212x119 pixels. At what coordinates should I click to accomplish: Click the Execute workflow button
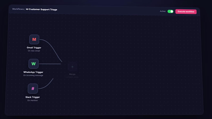pyautogui.click(x=186, y=12)
